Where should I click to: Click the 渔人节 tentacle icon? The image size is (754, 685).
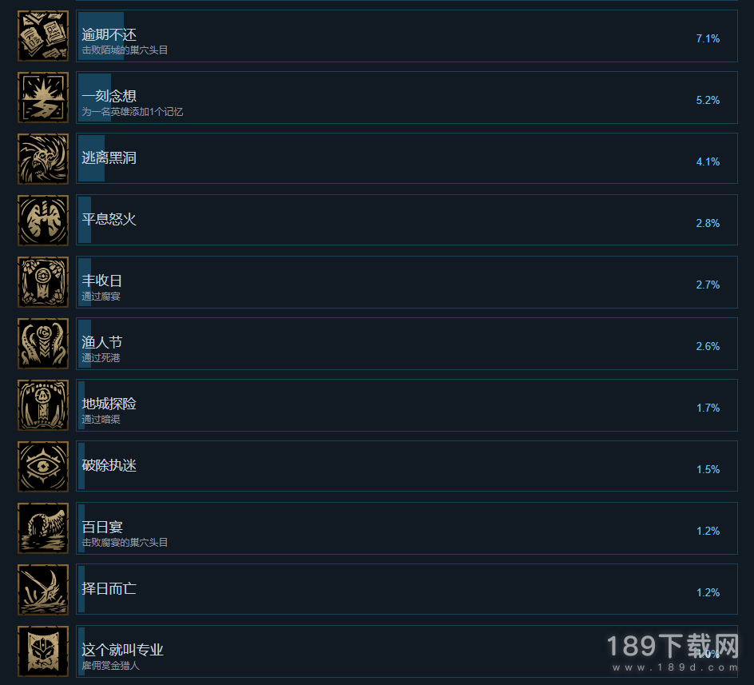tap(43, 344)
